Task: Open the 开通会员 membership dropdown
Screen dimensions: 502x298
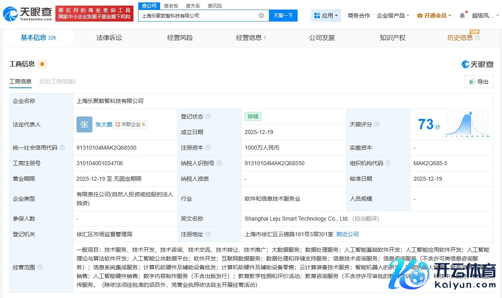Action: 434,16
